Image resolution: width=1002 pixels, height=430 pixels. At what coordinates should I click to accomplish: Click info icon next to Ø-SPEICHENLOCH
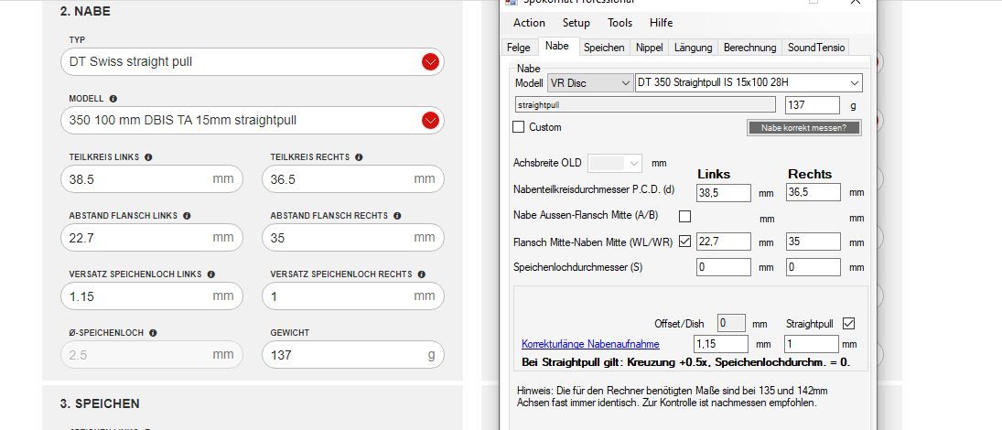click(153, 333)
